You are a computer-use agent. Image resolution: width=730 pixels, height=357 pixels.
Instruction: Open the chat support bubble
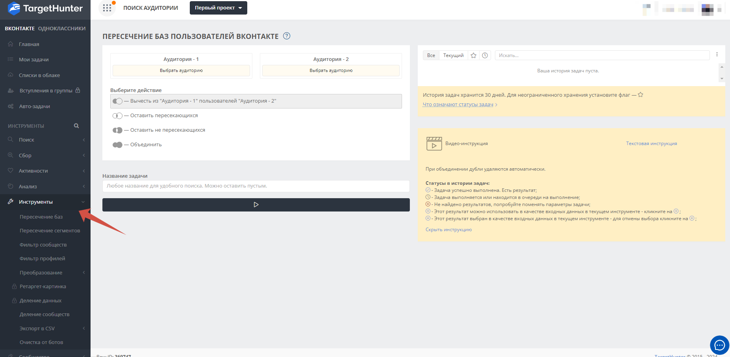pos(719,345)
